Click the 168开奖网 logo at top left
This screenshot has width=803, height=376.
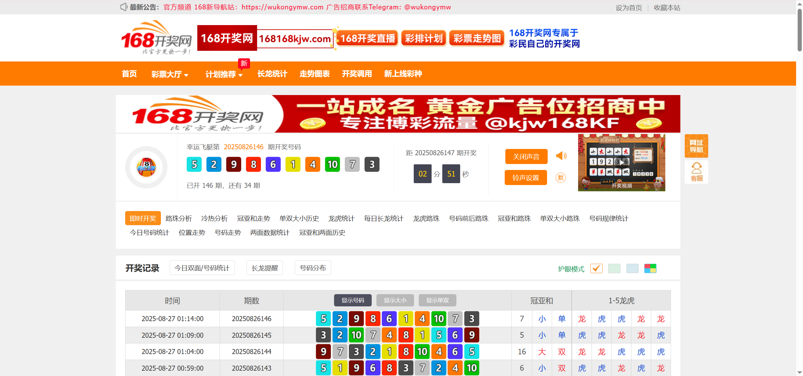[156, 38]
